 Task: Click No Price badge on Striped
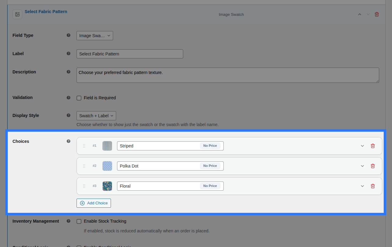[210, 146]
